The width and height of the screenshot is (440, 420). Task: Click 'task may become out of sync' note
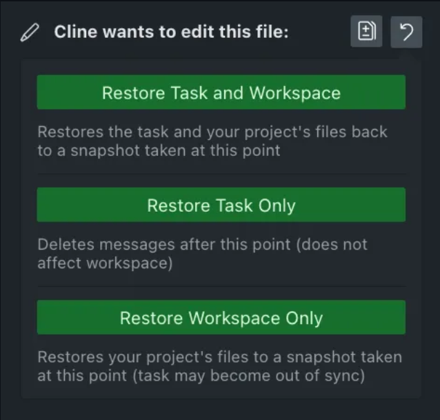tap(276, 377)
